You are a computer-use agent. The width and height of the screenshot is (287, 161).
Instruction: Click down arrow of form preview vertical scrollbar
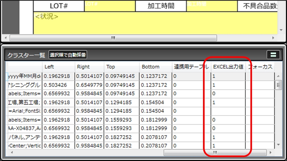tap(281, 30)
